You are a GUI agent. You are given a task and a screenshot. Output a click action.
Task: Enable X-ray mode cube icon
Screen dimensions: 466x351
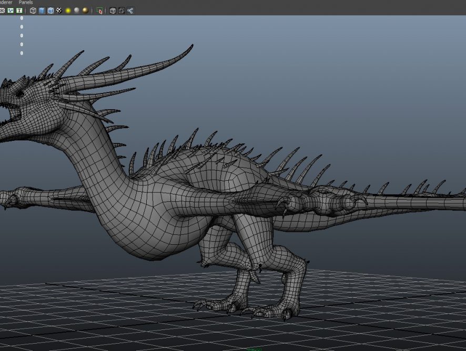[113, 11]
